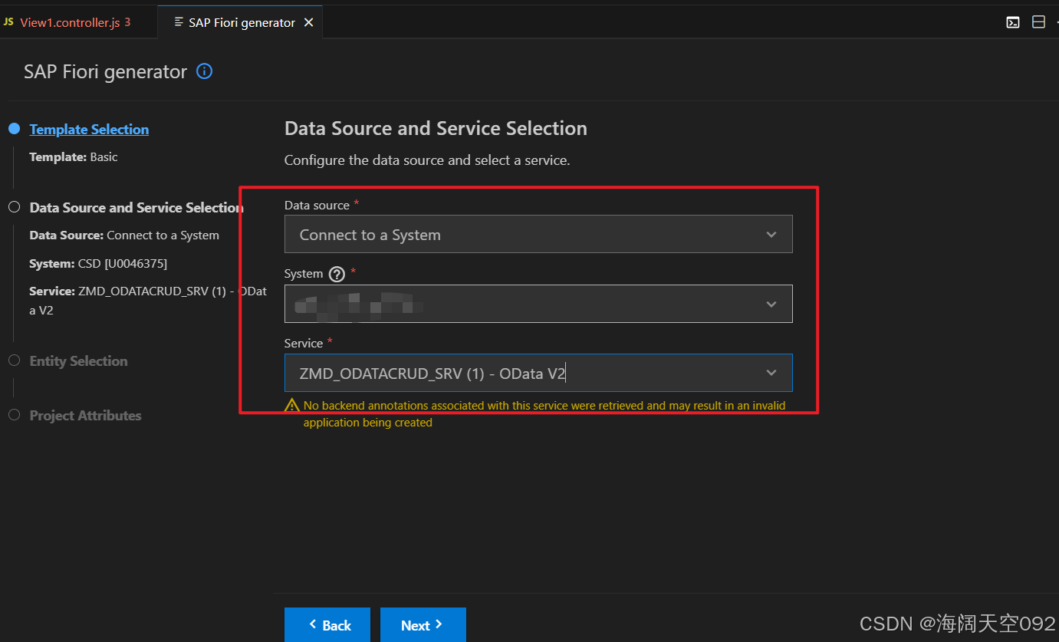Viewport: 1059px width, 642px height.
Task: Click the warning triangle icon below Service
Action: (292, 406)
